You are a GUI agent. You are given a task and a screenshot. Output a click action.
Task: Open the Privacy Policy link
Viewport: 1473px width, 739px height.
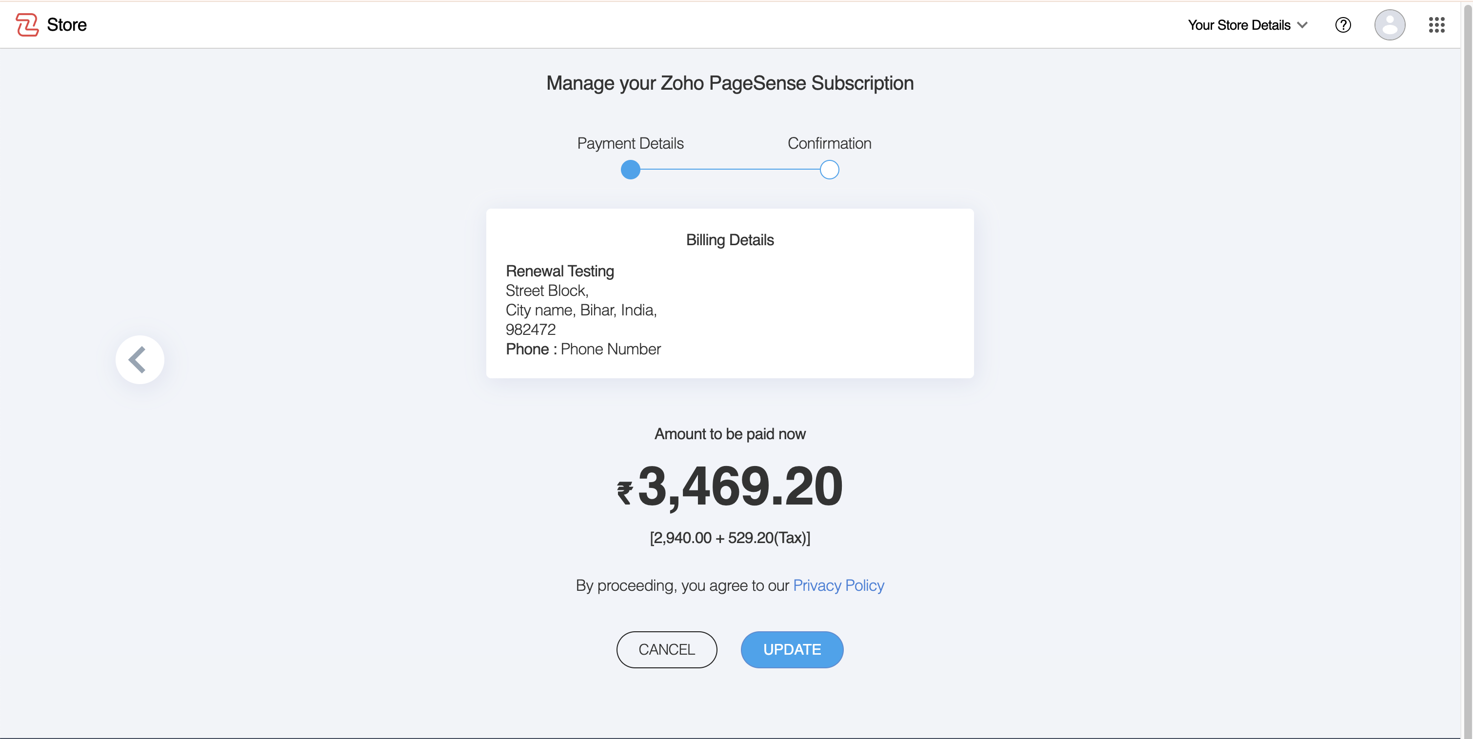point(838,585)
